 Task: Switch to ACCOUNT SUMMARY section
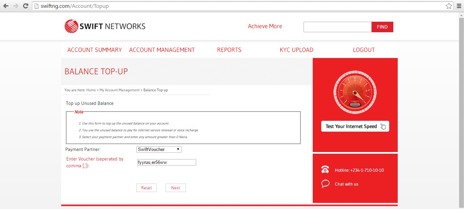(x=94, y=50)
